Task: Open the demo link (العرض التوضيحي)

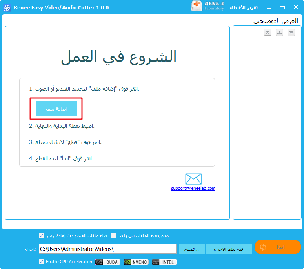Action: [x=275, y=21]
